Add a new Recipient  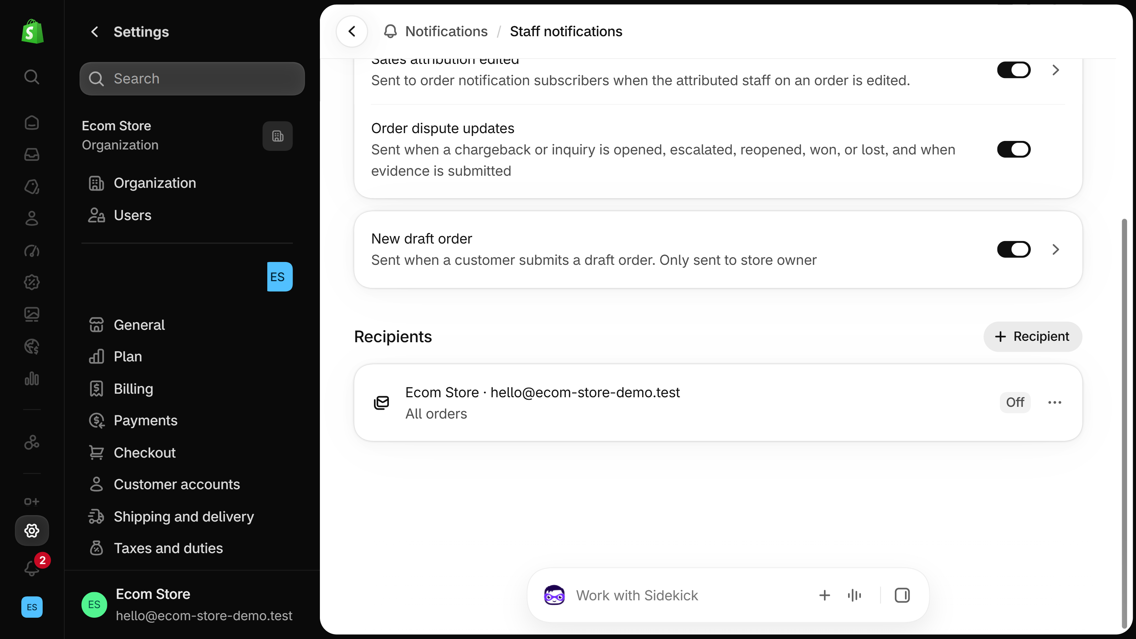click(1032, 337)
